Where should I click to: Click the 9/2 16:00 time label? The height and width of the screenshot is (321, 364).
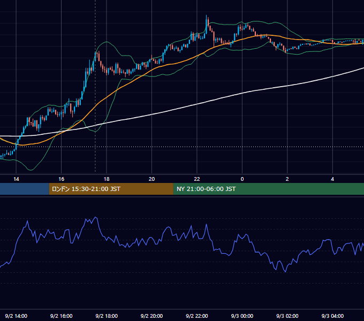(61, 316)
